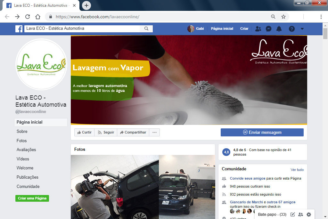Open a new browser tab
The image size is (328, 219).
(86, 5)
